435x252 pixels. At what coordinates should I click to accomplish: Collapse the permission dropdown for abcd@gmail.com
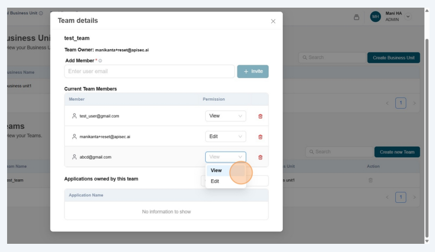point(225,157)
